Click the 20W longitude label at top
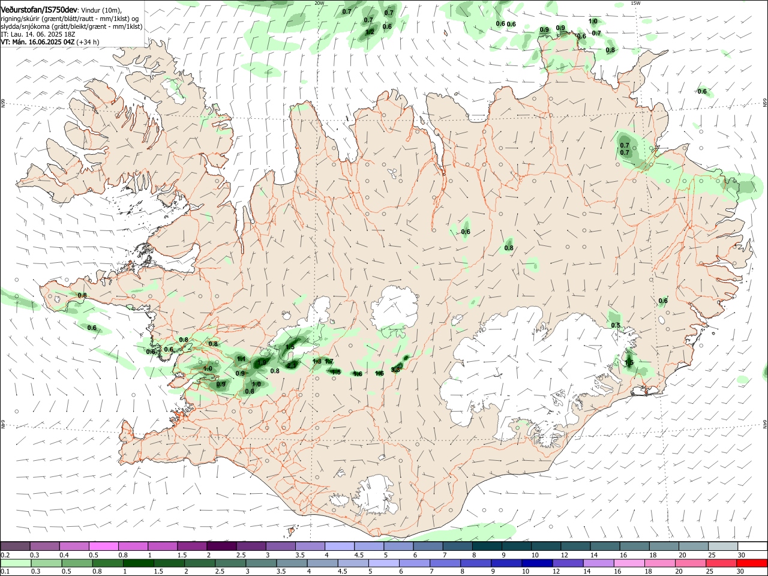Screen dimensions: 768x576 click(x=319, y=3)
